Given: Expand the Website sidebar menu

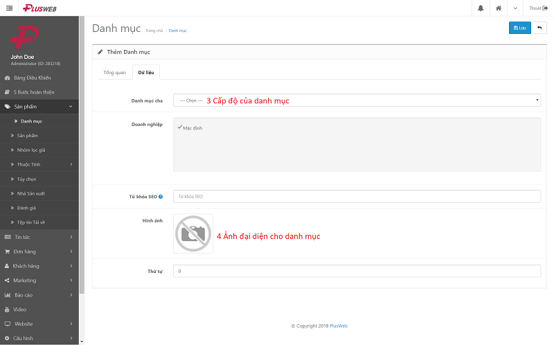Looking at the screenshot, I should click(39, 324).
